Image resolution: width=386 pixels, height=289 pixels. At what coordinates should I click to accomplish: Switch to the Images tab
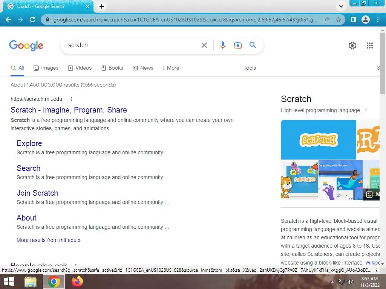coord(46,68)
